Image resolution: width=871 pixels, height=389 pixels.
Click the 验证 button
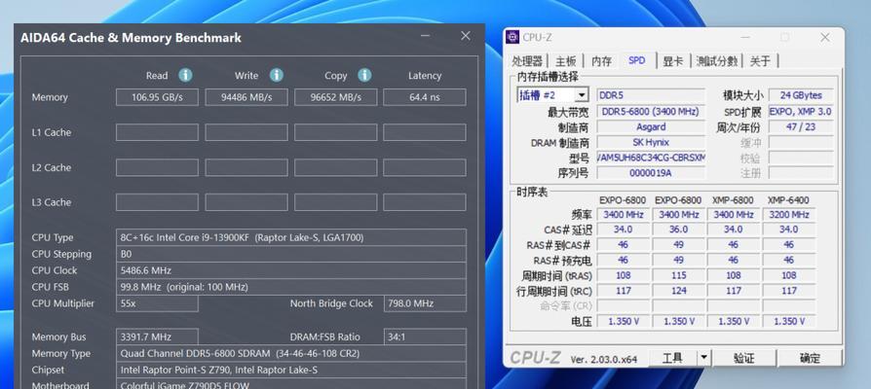coord(743,358)
